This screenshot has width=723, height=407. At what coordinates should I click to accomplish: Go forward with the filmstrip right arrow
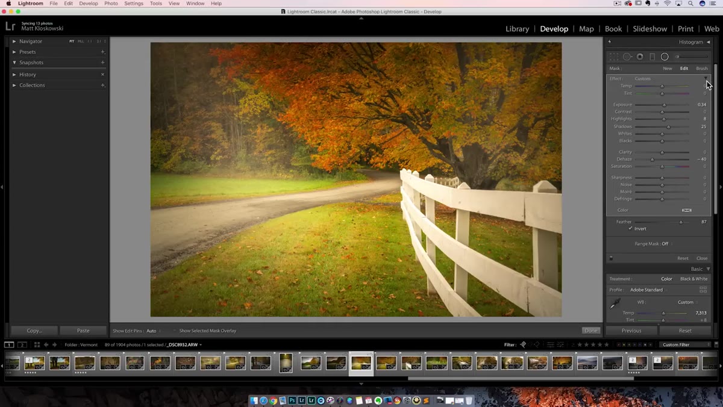click(x=54, y=345)
